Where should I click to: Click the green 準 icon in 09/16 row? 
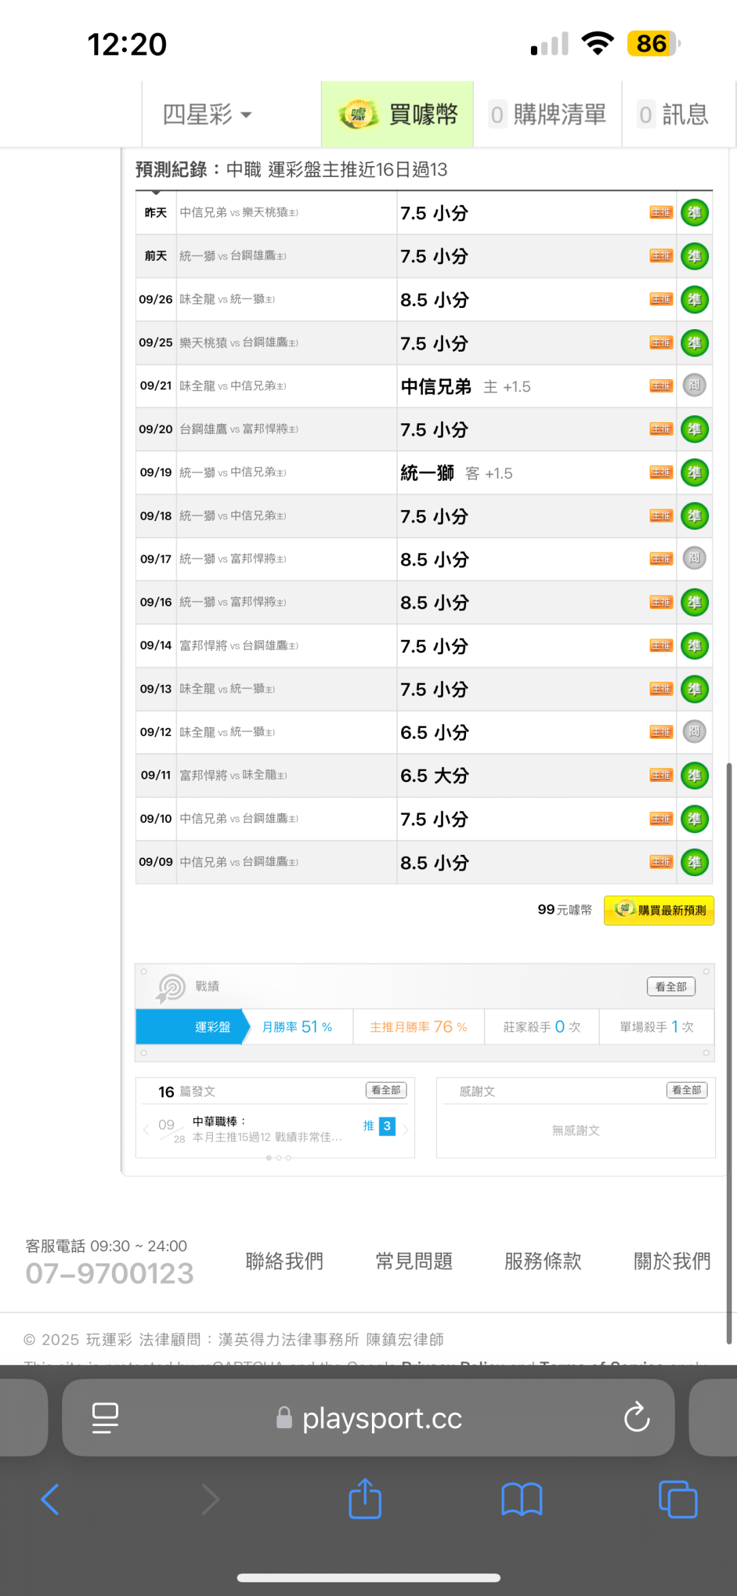[x=695, y=602]
